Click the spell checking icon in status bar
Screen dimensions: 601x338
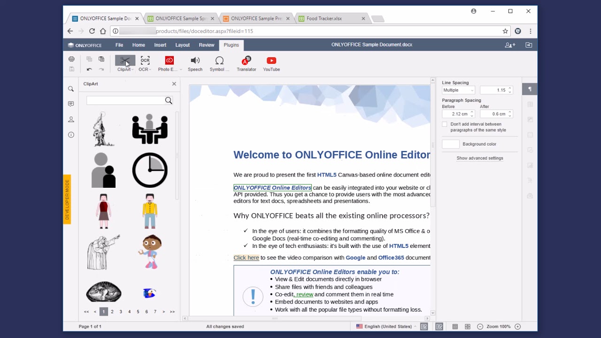tap(424, 326)
